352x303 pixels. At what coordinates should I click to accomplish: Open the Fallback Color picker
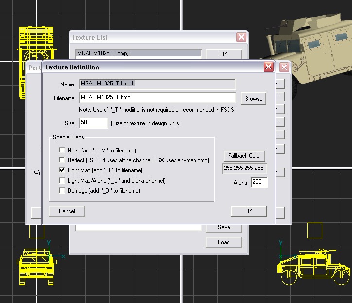245,156
